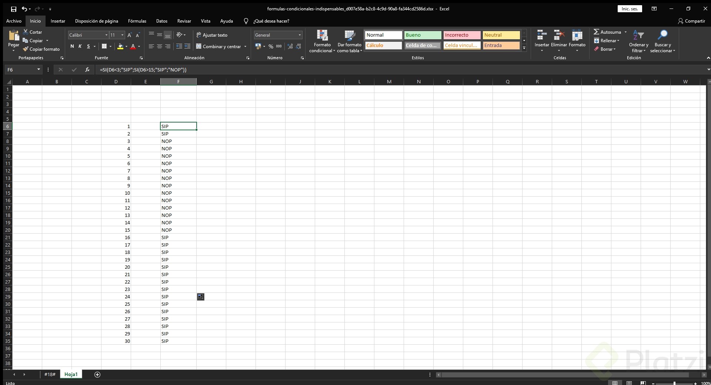Open borders icon in Fuente group

click(104, 46)
